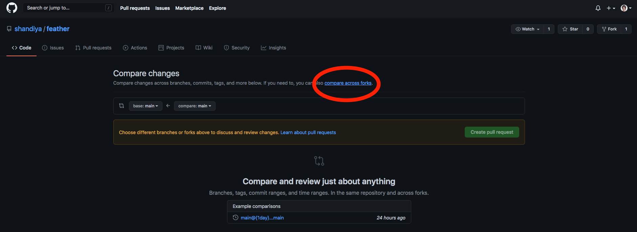The image size is (637, 232).
Task: Select the Example comparisons header text
Action: click(x=257, y=206)
